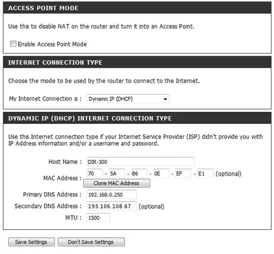The width and height of the screenshot is (274, 254).
Task: Enable Access Point Mode checkbox
Action: (13, 44)
